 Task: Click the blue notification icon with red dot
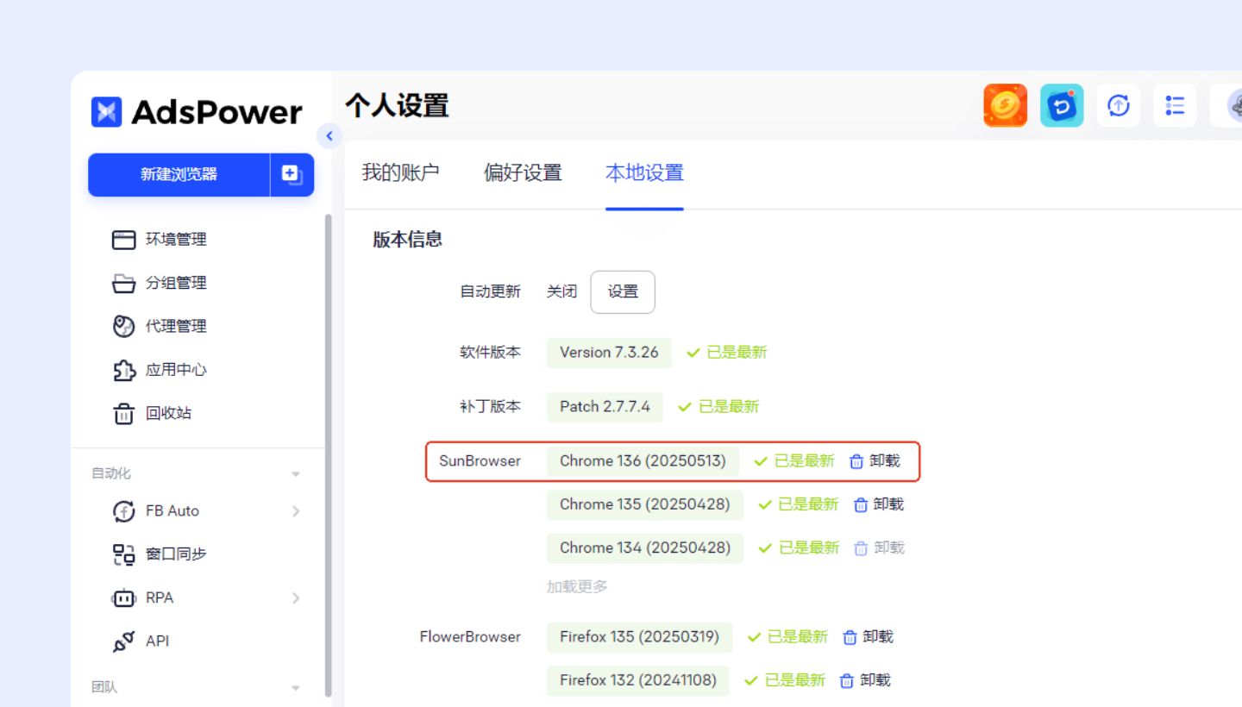pyautogui.click(x=1062, y=105)
